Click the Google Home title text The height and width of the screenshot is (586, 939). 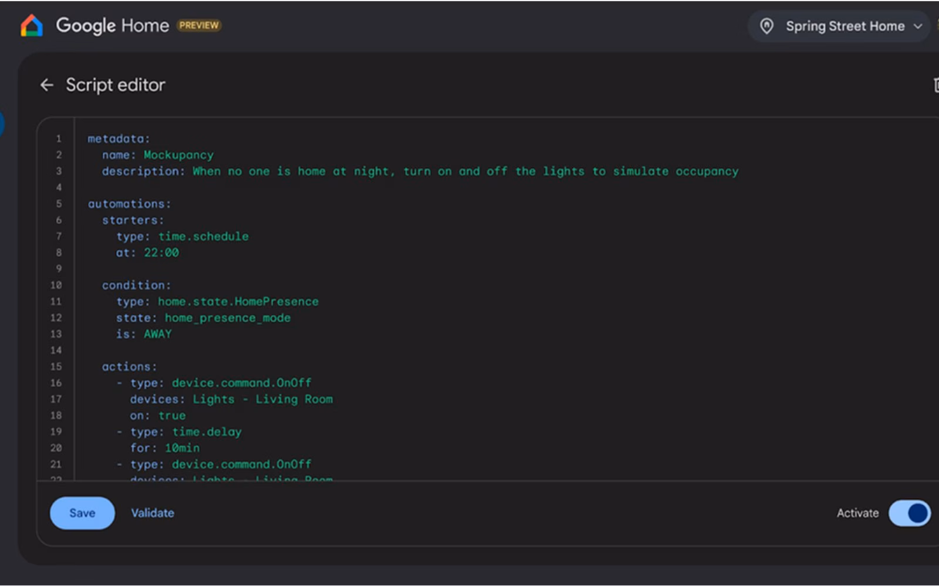112,26
